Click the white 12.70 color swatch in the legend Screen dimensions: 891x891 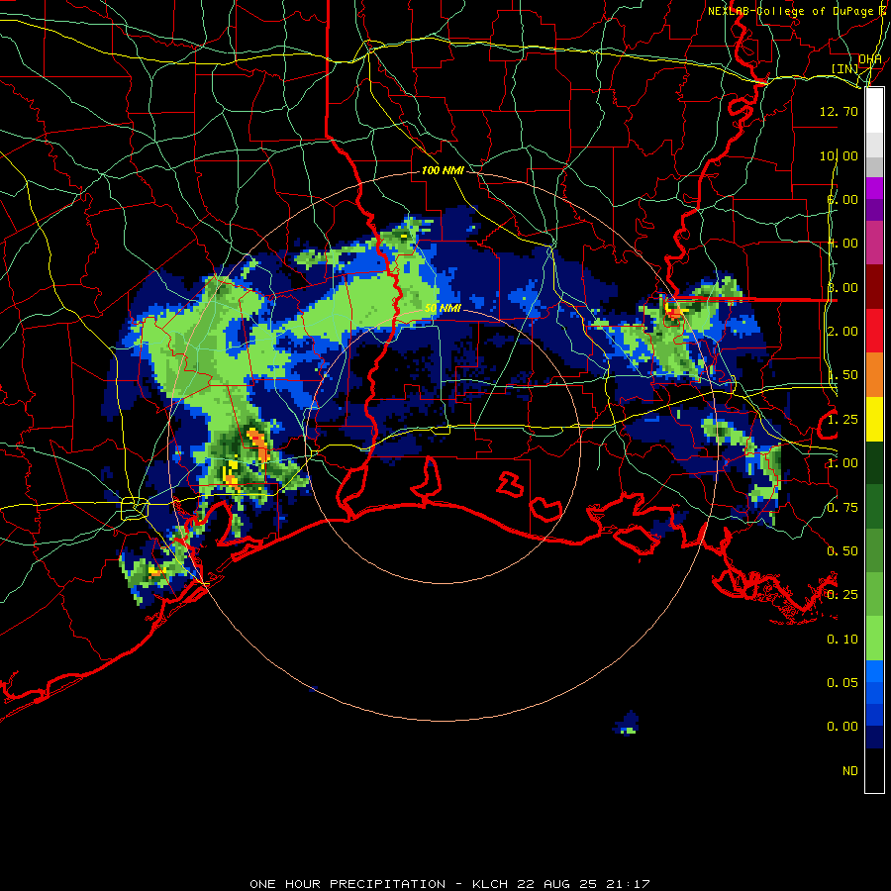point(874,111)
